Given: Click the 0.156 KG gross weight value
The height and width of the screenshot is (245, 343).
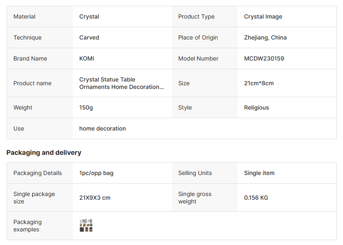Looking at the screenshot, I should click(x=256, y=198).
